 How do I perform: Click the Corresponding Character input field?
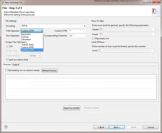click(x=77, y=36)
